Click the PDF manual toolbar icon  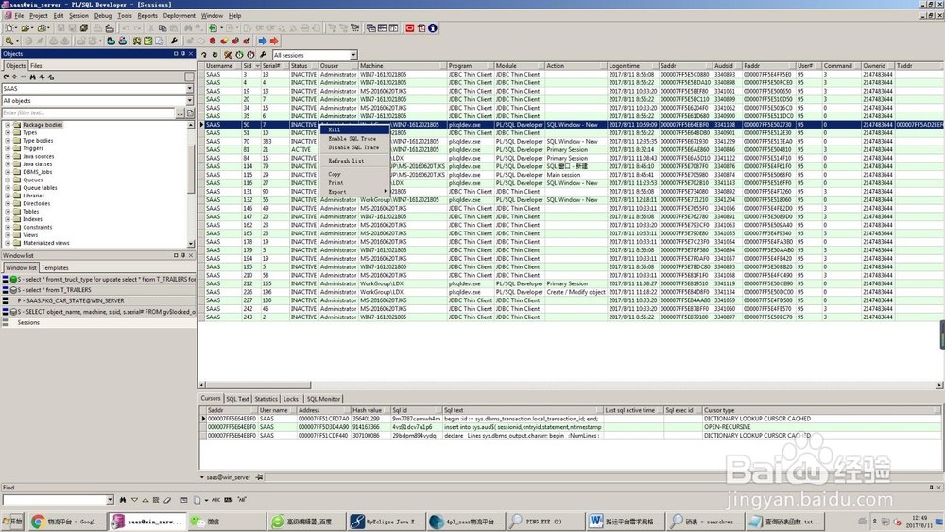(421, 28)
